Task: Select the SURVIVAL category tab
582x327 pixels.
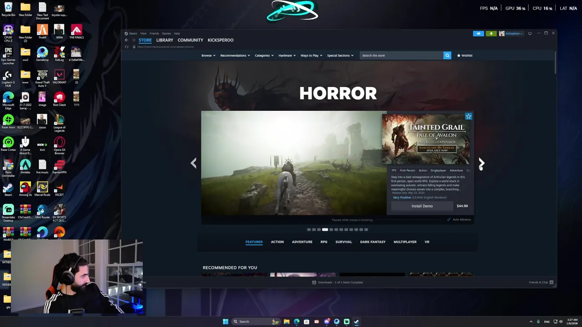Action: (344, 242)
